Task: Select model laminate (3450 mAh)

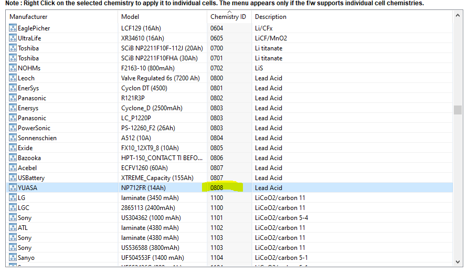Action: pyautogui.click(x=150, y=198)
